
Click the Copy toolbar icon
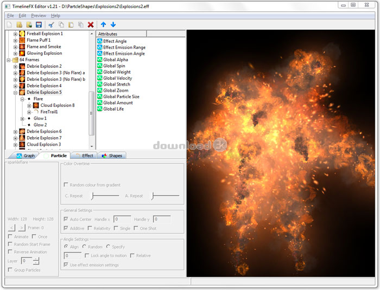click(x=61, y=25)
